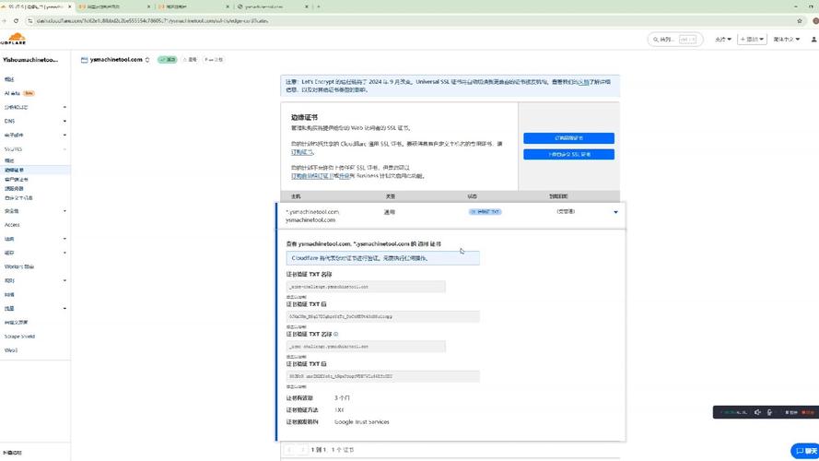Open Web3 in the sidebar
The image size is (819, 461).
[x=10, y=350]
